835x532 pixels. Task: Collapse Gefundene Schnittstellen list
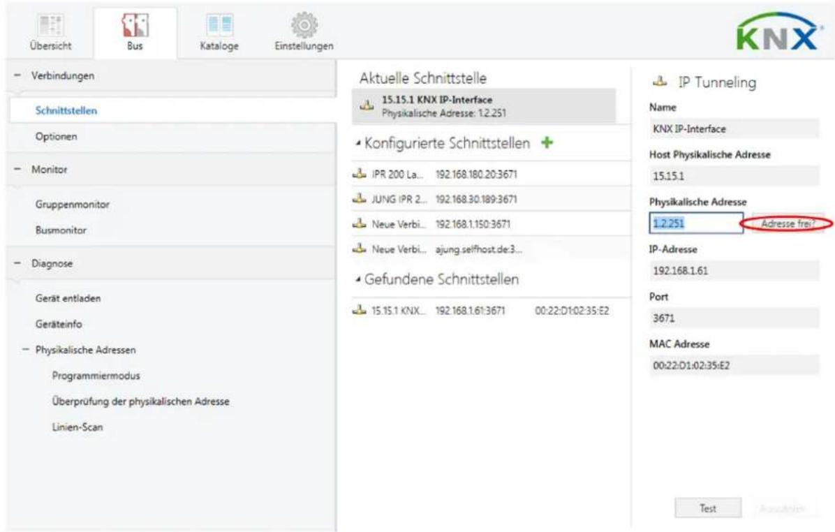[358, 279]
